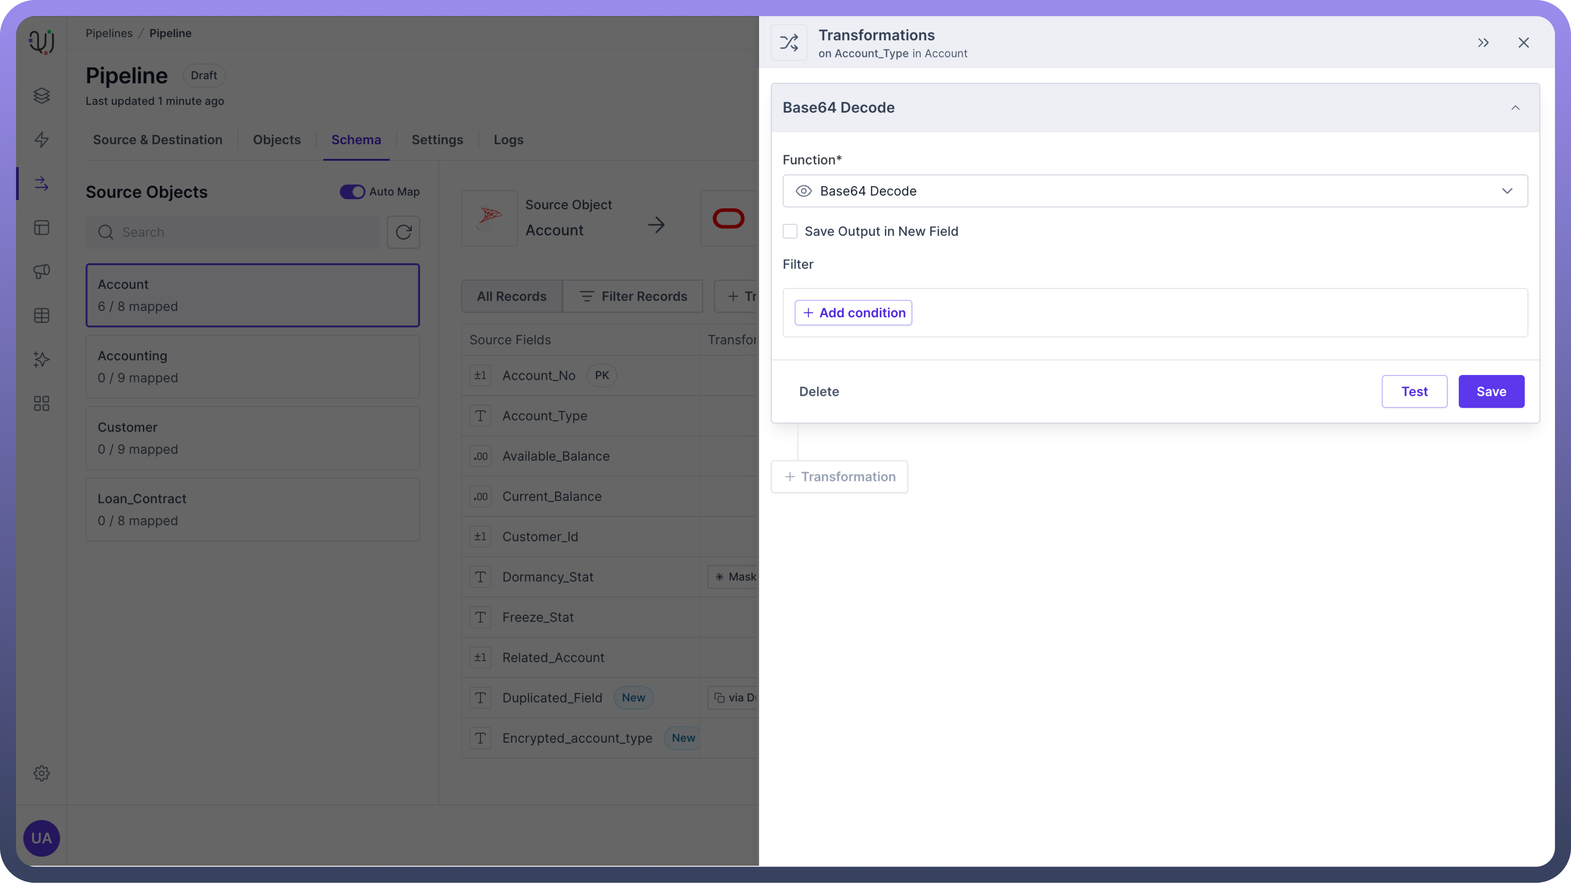The image size is (1571, 883).
Task: Open the Function dropdown Base64 Decode
Action: click(1155, 191)
